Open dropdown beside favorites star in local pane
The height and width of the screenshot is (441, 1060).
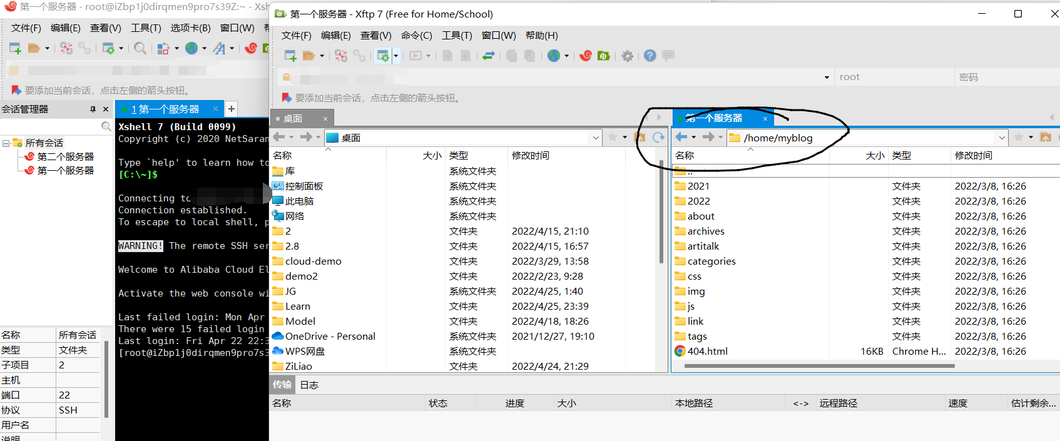(x=625, y=137)
